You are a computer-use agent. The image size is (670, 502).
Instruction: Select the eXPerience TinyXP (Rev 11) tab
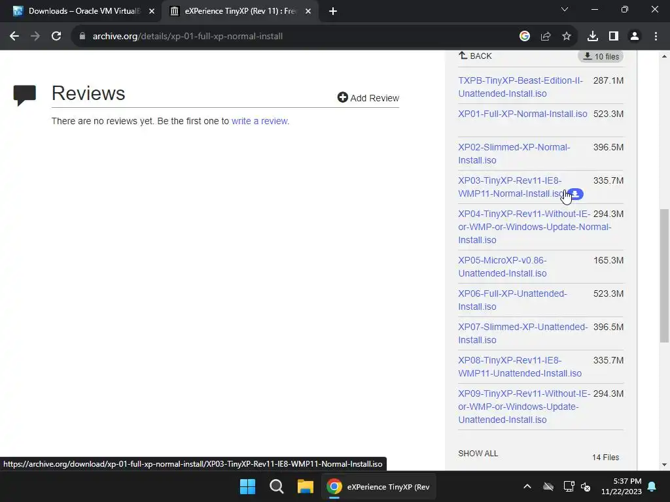[239, 11]
